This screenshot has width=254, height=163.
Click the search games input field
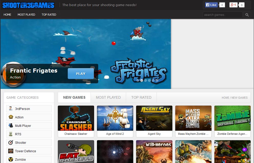click(222, 15)
